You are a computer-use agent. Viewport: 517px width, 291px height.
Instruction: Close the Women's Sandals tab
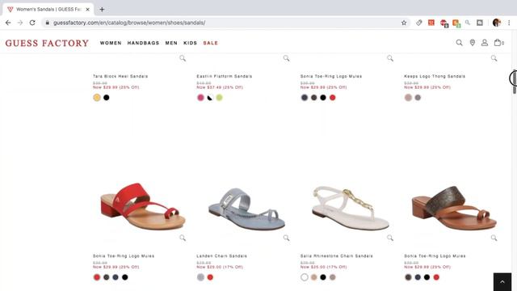tap(88, 10)
